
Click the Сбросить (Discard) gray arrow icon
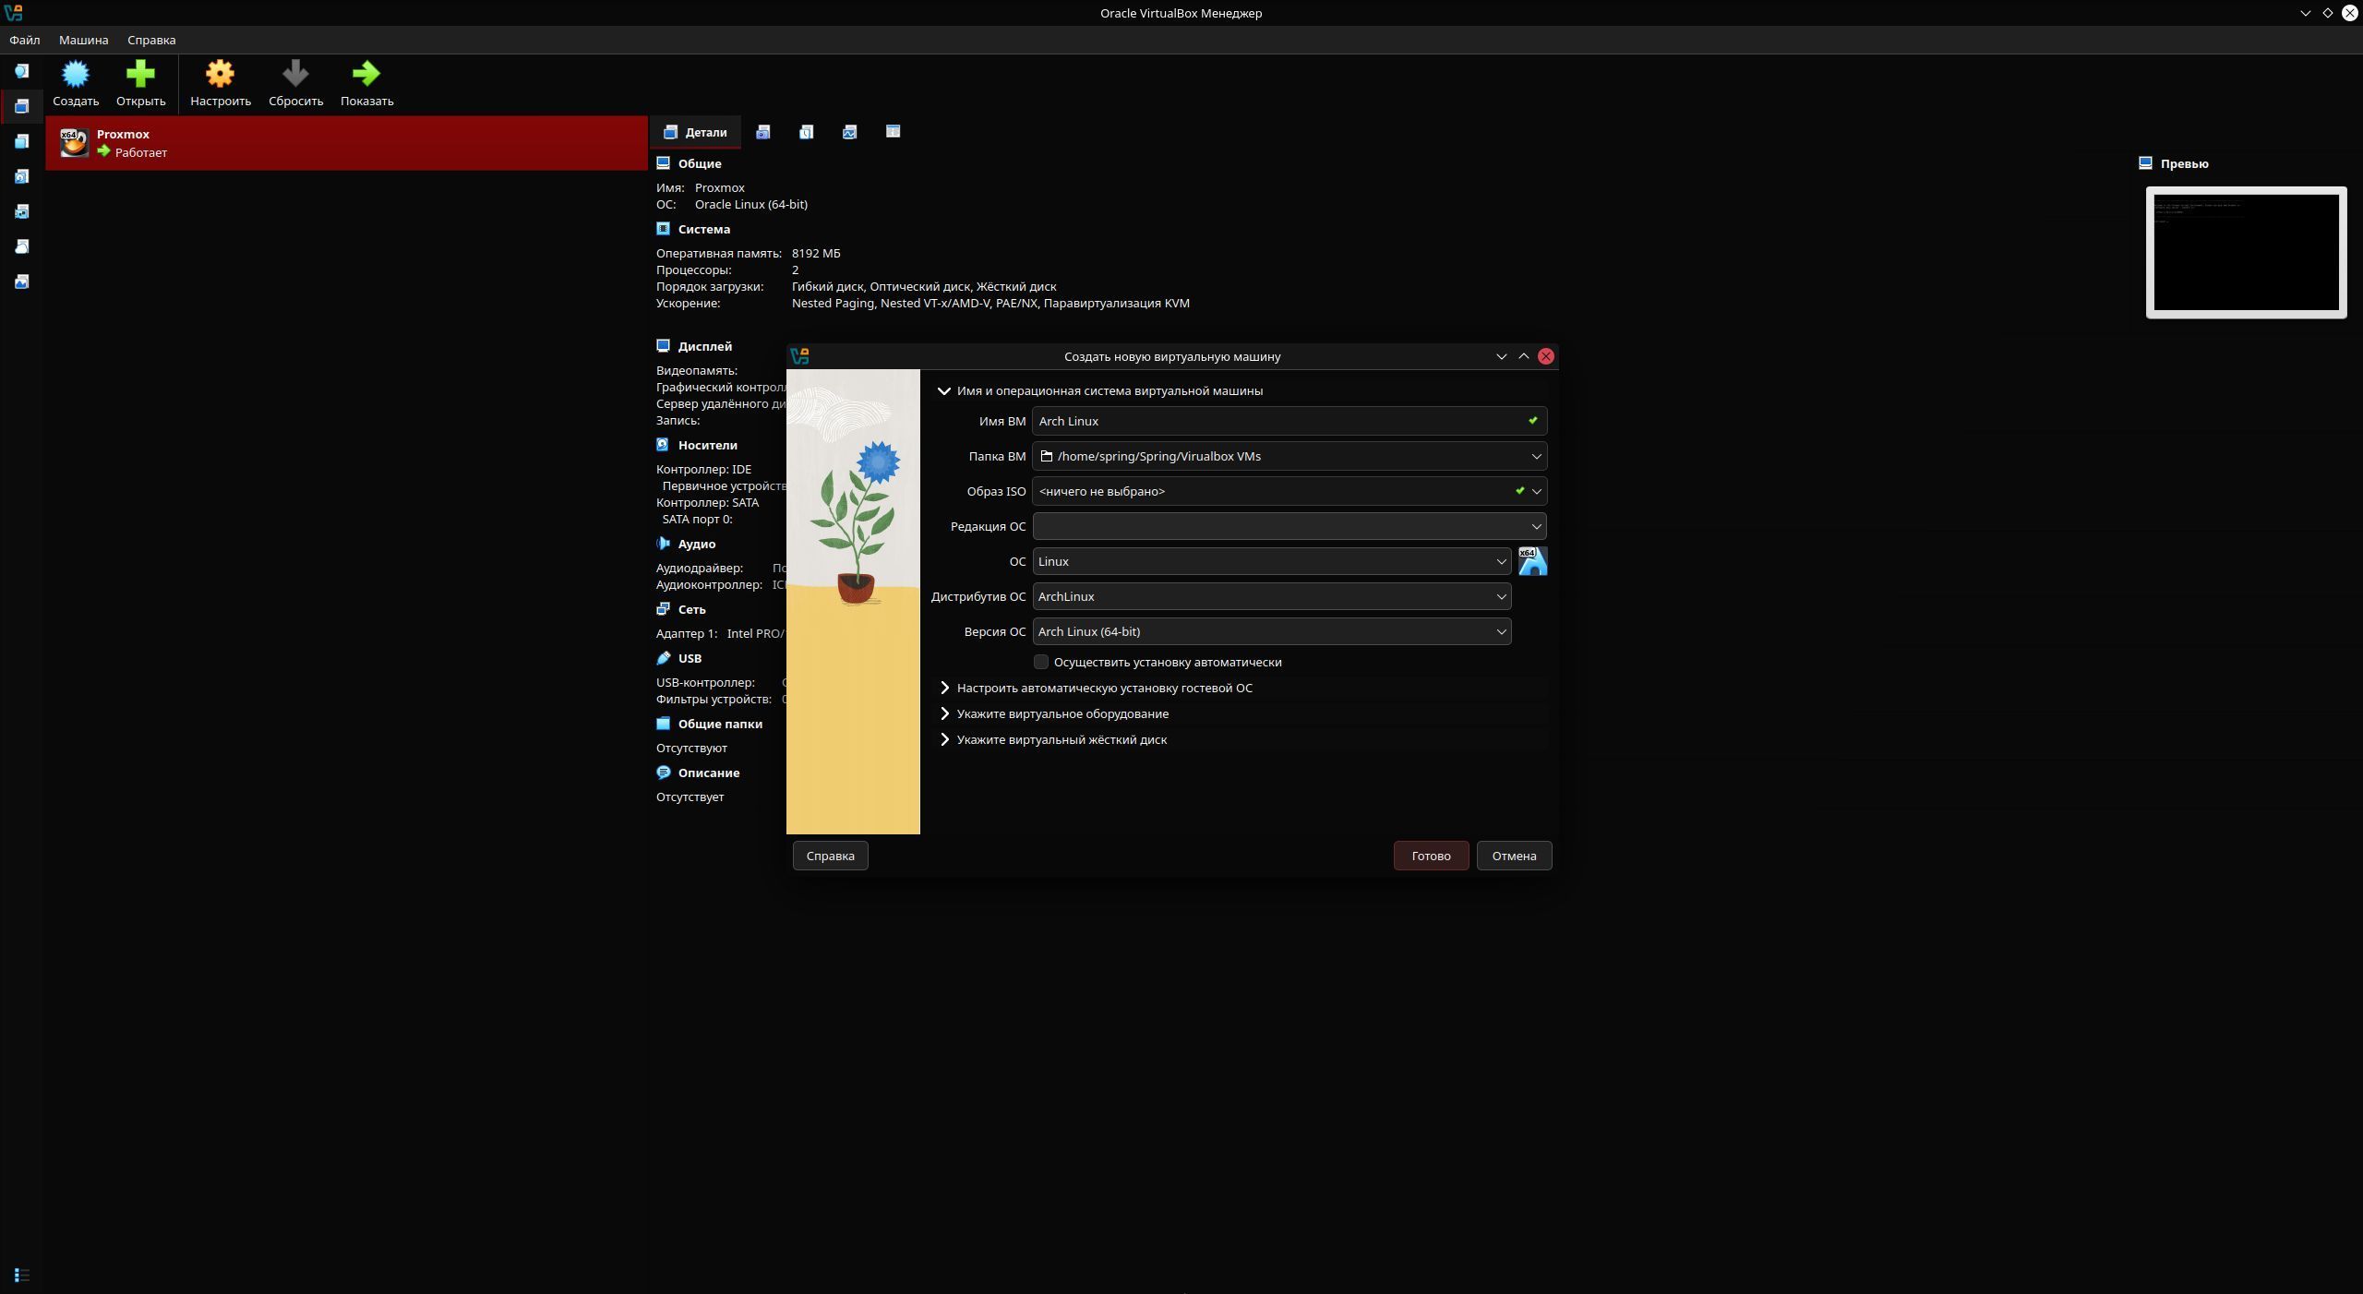(x=295, y=74)
